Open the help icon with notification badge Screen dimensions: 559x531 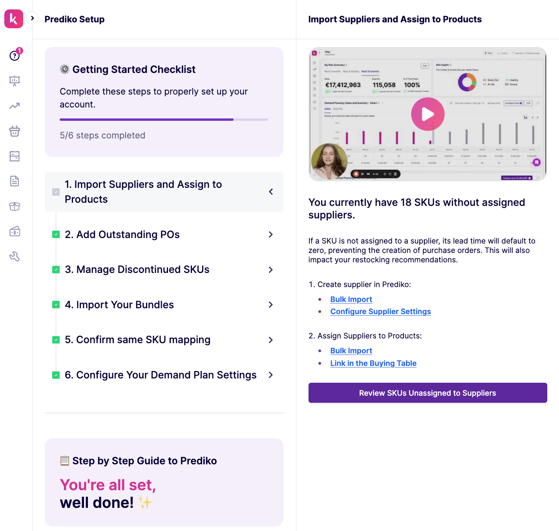15,55
